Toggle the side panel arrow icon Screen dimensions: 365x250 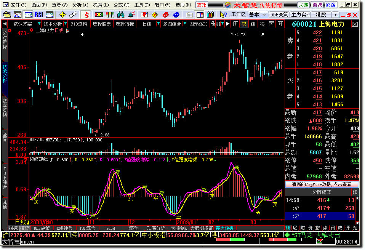click(280, 24)
